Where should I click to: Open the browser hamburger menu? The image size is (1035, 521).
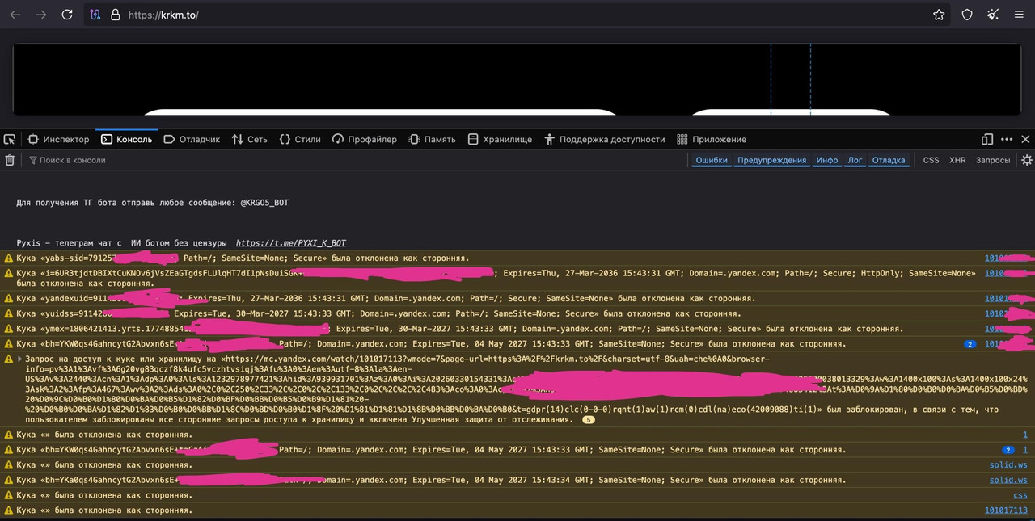(x=1020, y=15)
